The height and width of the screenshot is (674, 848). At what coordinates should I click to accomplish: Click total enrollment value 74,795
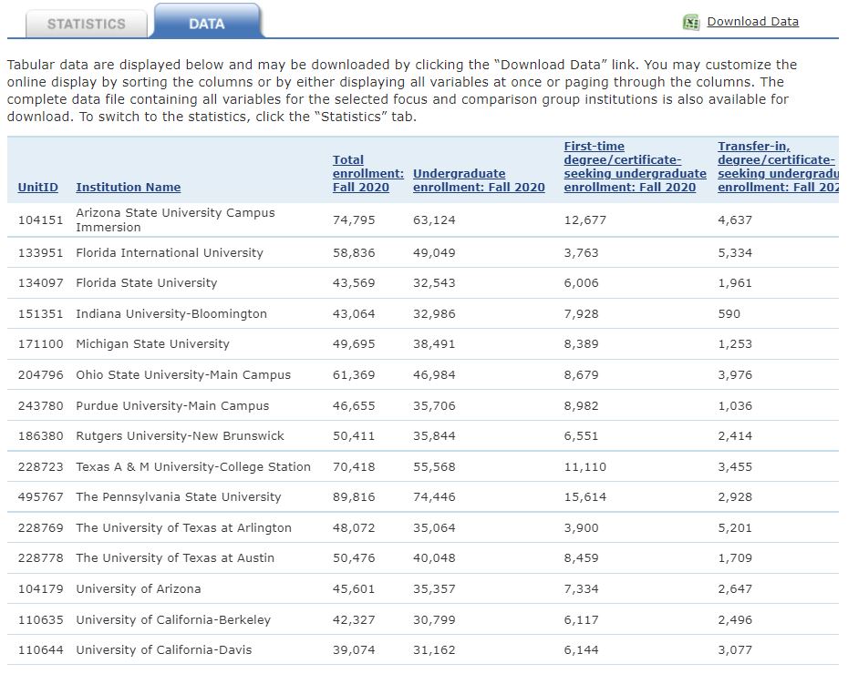(x=354, y=220)
